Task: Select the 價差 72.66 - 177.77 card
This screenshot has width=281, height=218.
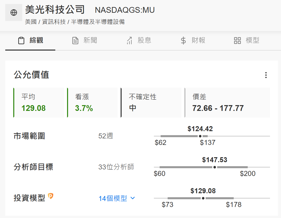Action: 227,103
